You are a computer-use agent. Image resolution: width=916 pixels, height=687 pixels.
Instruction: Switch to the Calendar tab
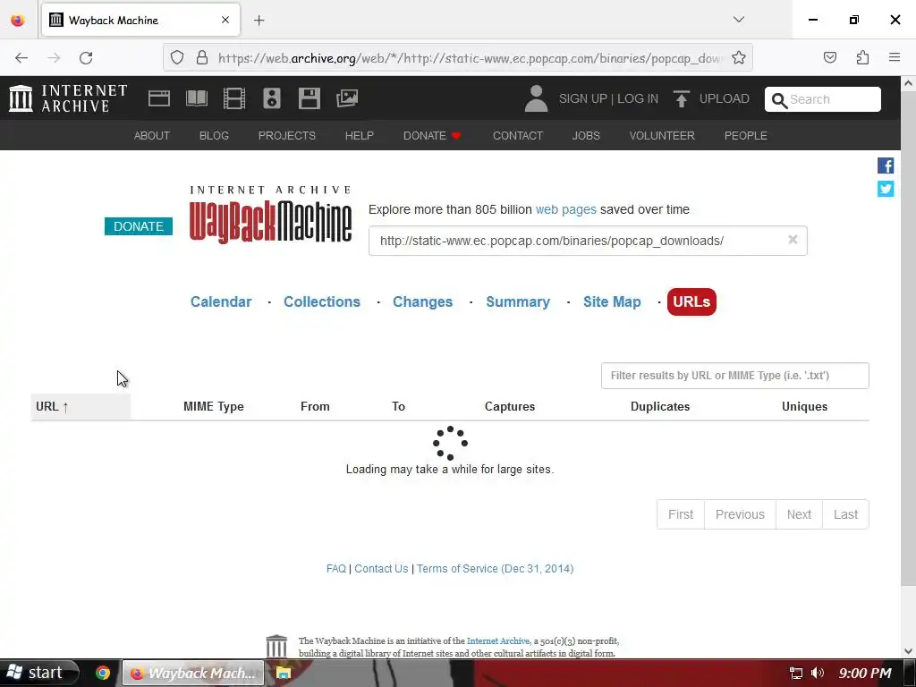point(221,301)
